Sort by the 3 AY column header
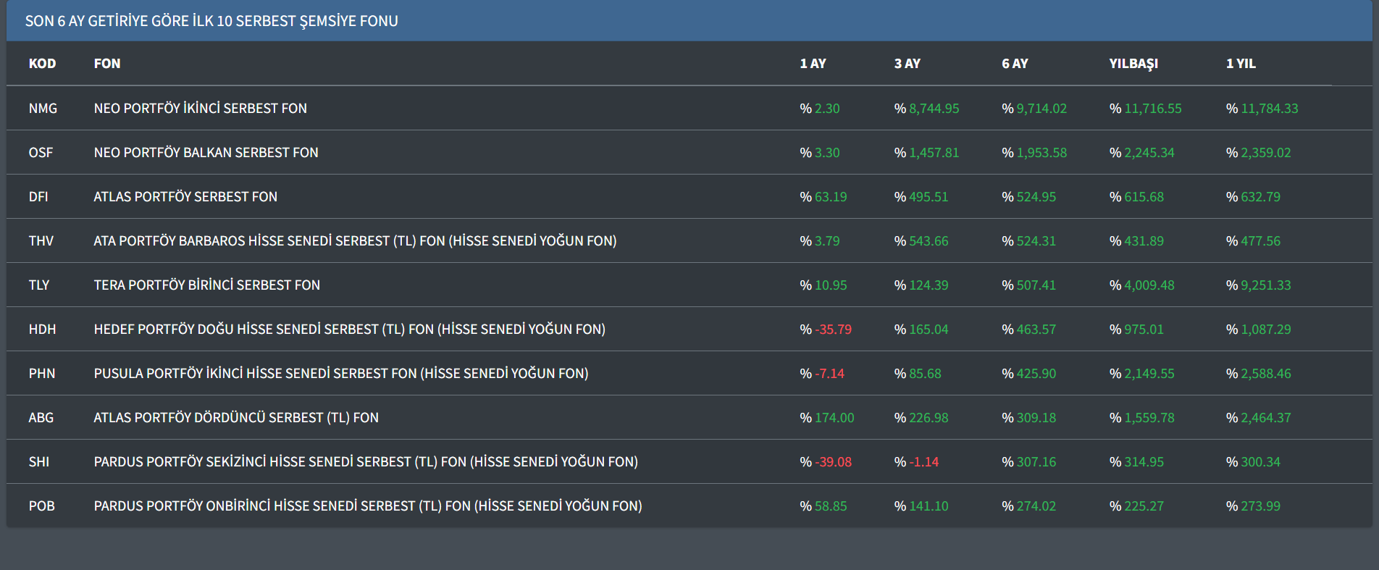1379x570 pixels. tap(907, 64)
